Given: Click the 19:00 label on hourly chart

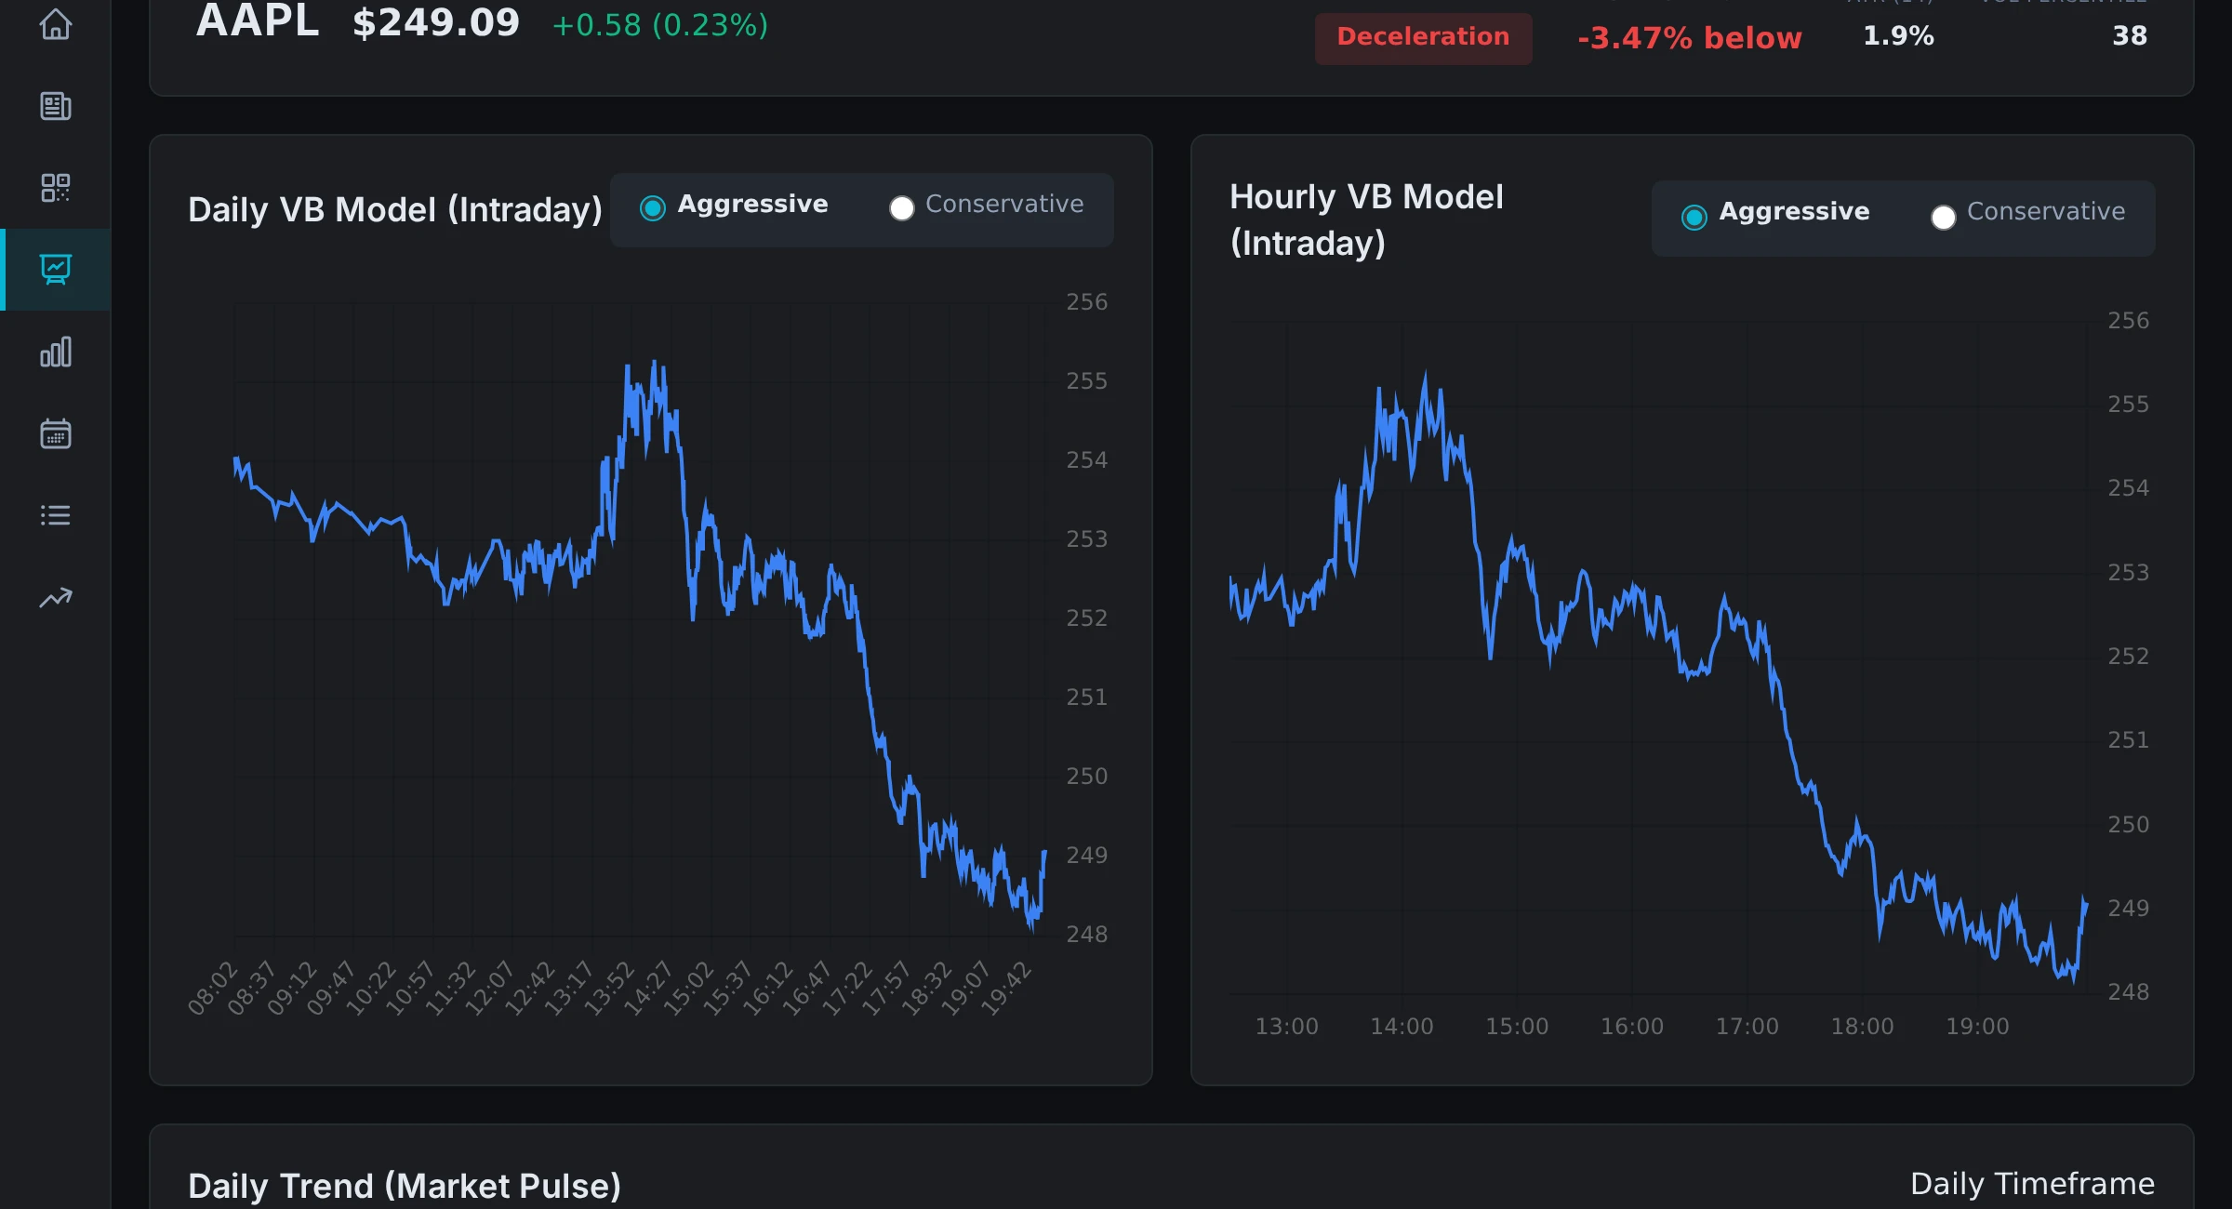Looking at the screenshot, I should (x=1977, y=1027).
